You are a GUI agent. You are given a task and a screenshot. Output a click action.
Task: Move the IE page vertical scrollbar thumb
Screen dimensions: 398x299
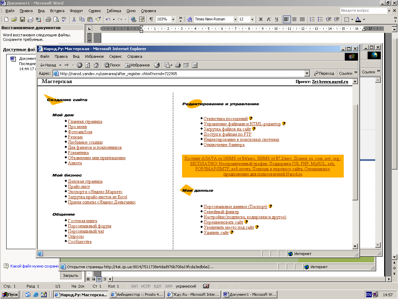pos(356,152)
